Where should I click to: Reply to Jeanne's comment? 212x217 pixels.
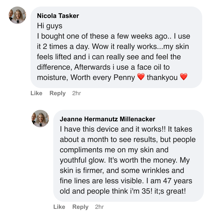tap(80, 207)
